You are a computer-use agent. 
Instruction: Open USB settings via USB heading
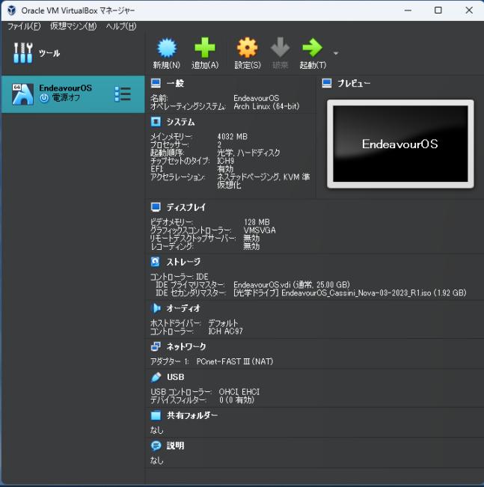[176, 377]
